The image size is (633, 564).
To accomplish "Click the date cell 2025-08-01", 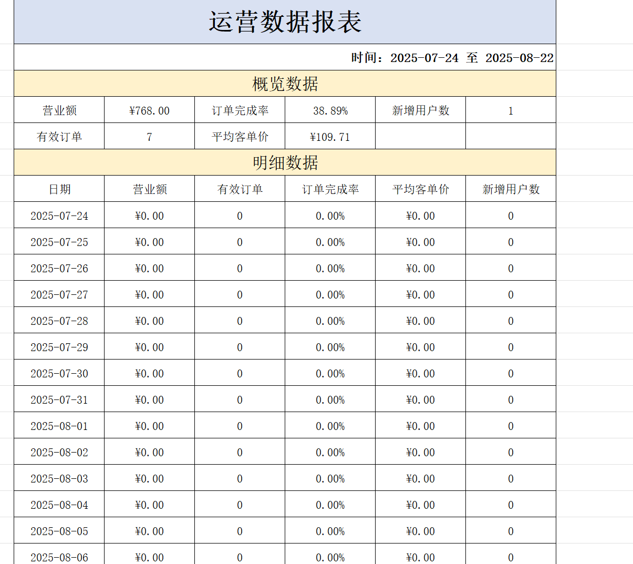I will (59, 425).
